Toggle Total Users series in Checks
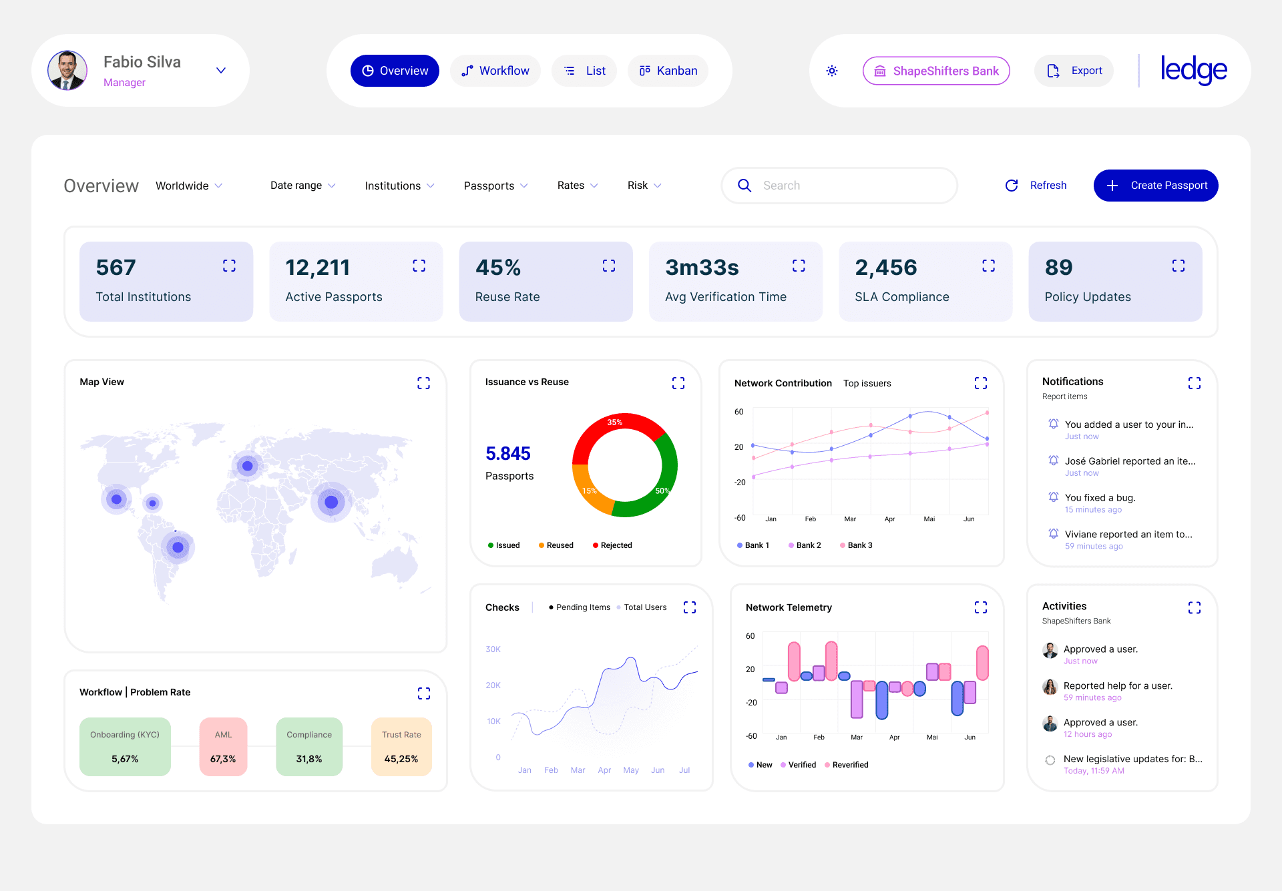This screenshot has width=1282, height=891. coord(642,607)
